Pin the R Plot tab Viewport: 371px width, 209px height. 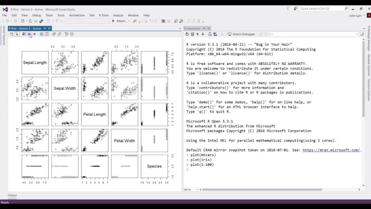tap(45, 28)
